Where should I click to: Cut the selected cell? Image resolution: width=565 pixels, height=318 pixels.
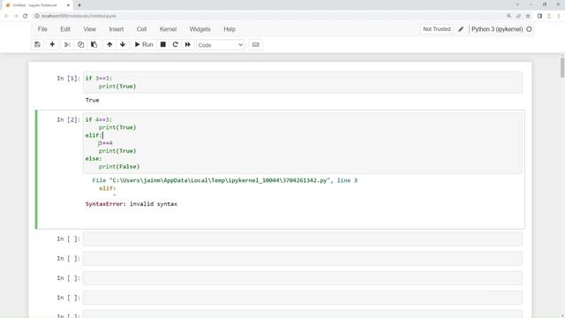click(67, 45)
